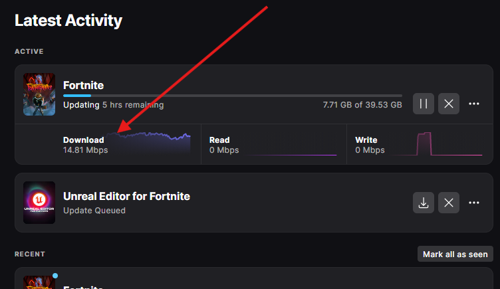
Task: Click the Write label text
Action: point(366,140)
